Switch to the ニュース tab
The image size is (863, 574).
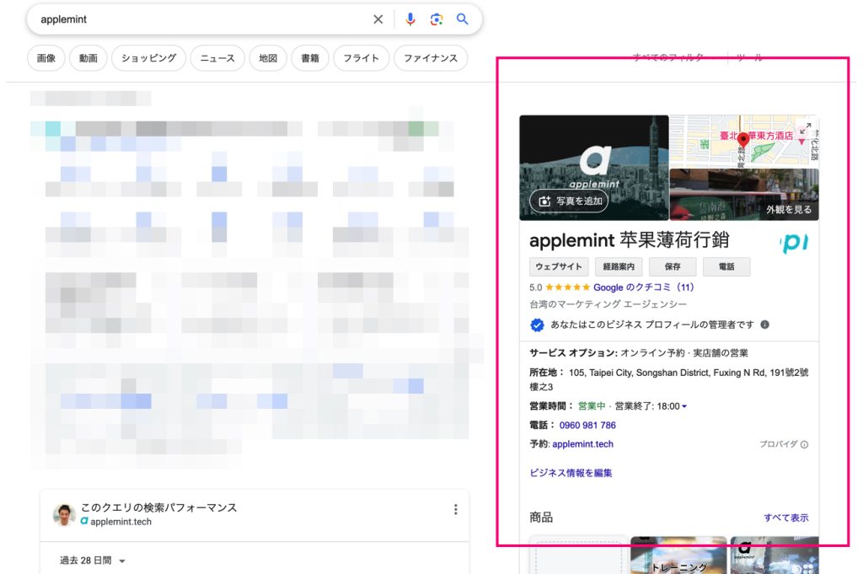click(x=217, y=58)
